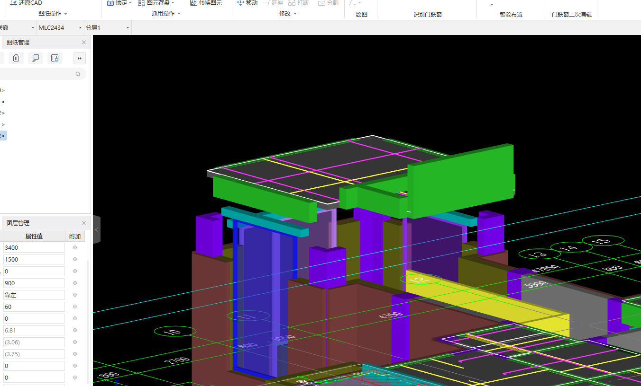Click the copy drawing icon
641x386 pixels.
pos(35,58)
